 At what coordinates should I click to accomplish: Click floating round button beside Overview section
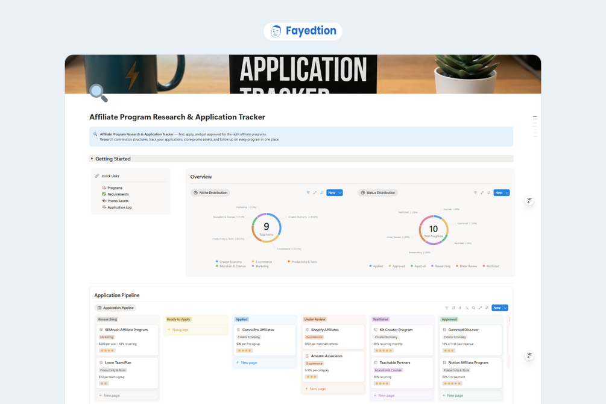click(529, 201)
